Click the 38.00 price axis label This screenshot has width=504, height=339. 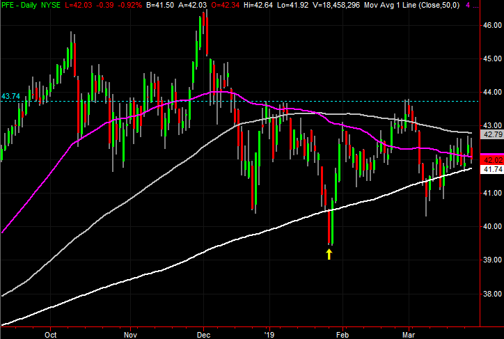[x=492, y=293]
